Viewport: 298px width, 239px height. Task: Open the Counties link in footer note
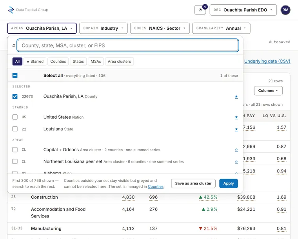coord(156,186)
